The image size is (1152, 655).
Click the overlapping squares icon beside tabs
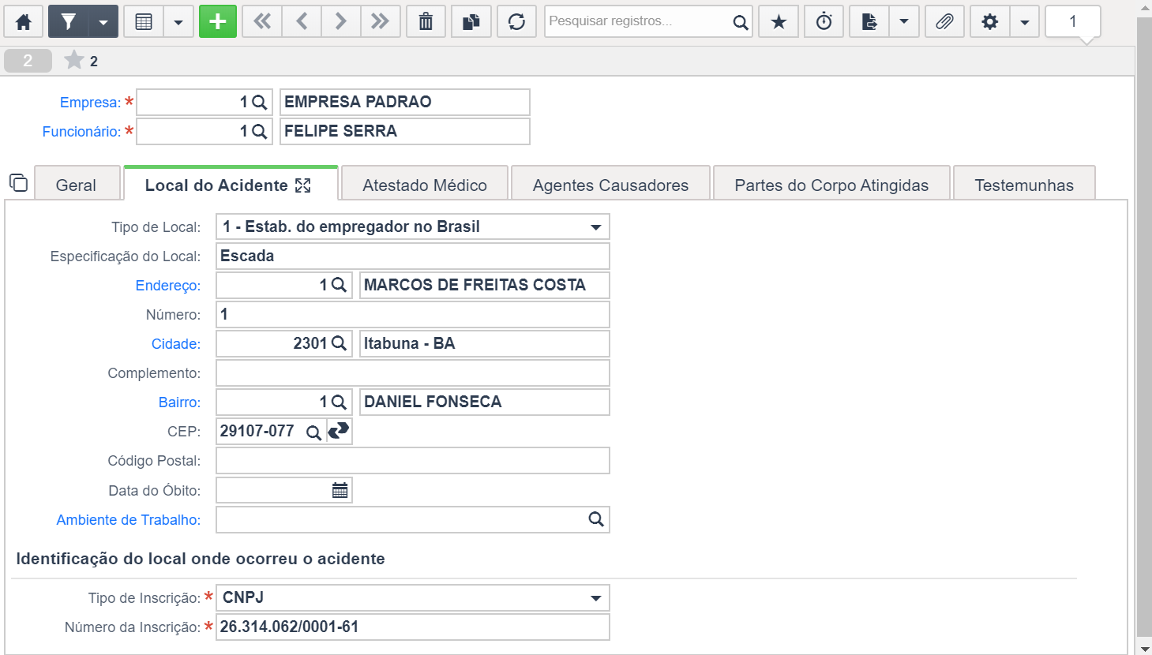pos(18,183)
